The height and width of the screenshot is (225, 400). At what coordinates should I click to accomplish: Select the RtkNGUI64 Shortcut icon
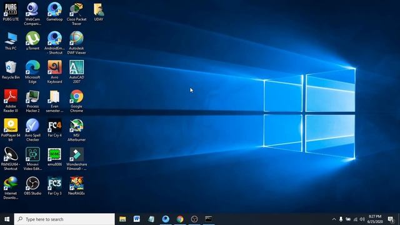(11, 159)
